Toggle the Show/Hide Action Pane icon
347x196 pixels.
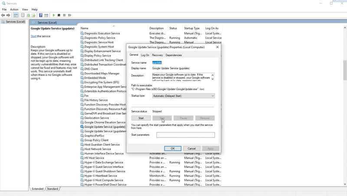point(46,15)
